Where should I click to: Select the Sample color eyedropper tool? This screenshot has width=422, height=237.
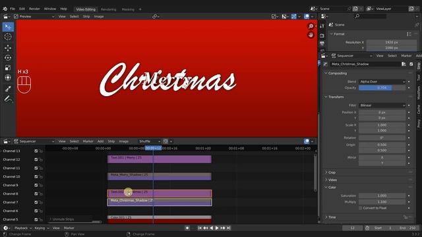[8, 89]
